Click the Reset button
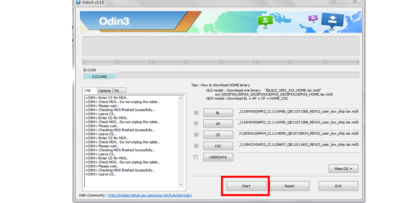This screenshot has width=403, height=203. (289, 186)
